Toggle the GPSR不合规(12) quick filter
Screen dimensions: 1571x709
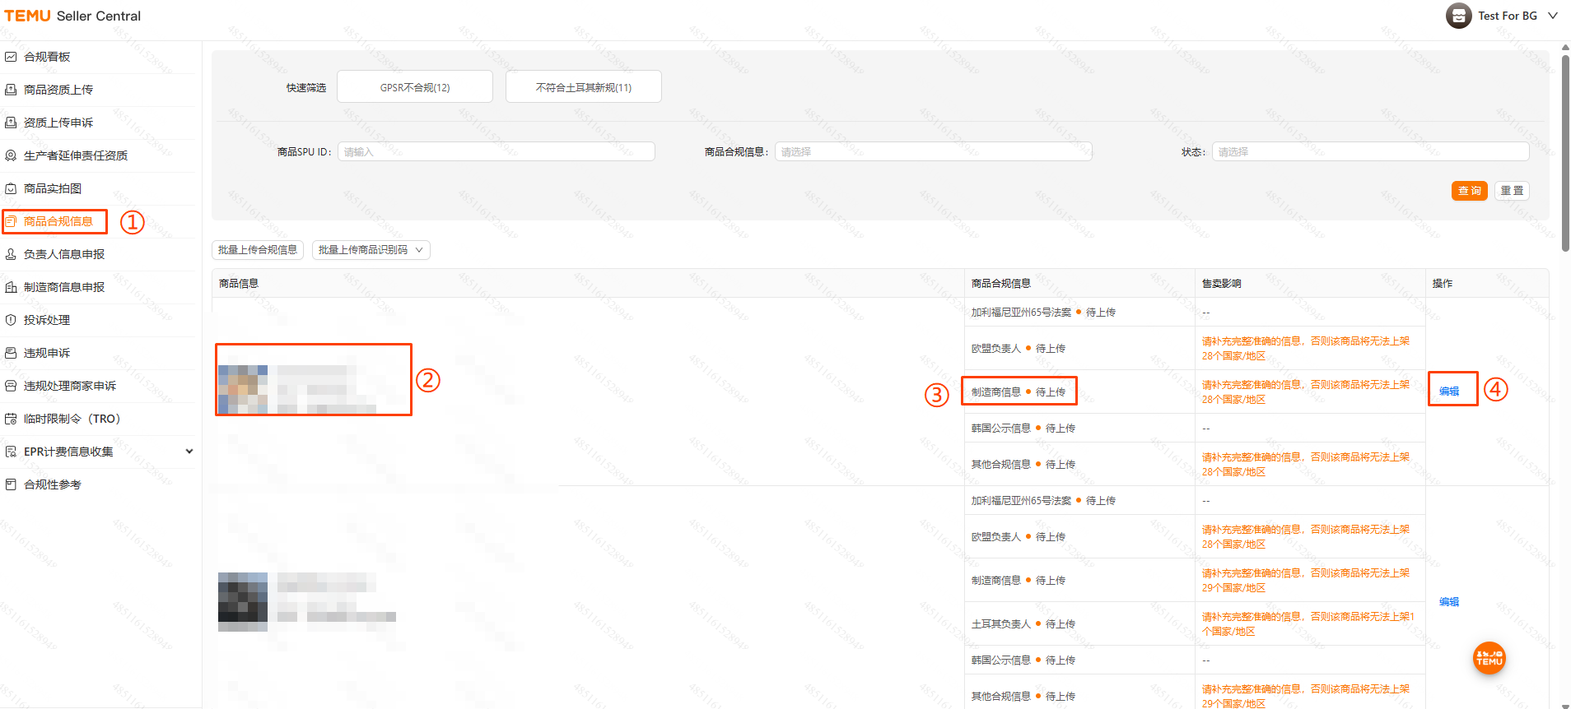tap(415, 87)
